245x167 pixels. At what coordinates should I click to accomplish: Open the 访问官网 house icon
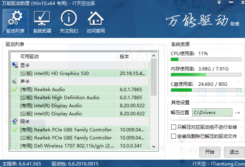point(96,22)
